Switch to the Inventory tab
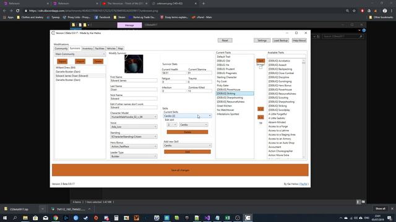 (x=87, y=48)
